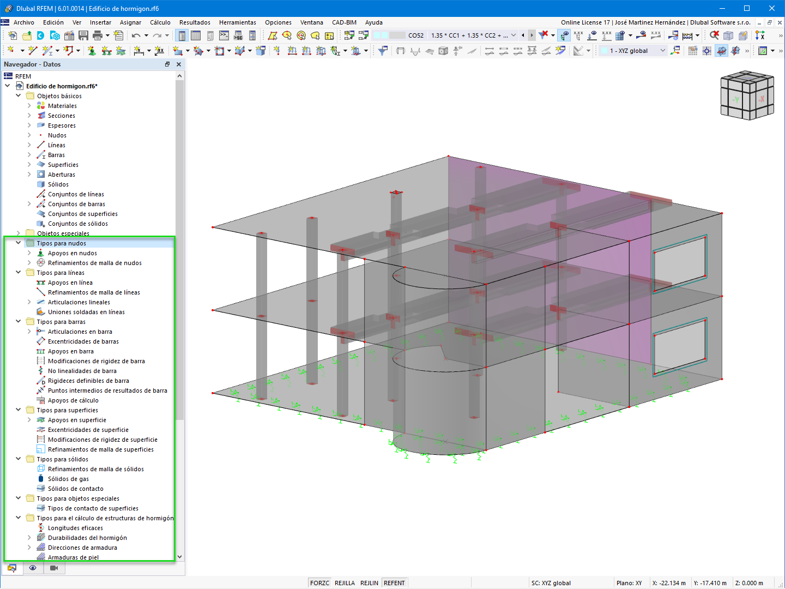Toggle the highlighted work plane view button
This screenshot has height=589, width=785.
[x=721, y=51]
